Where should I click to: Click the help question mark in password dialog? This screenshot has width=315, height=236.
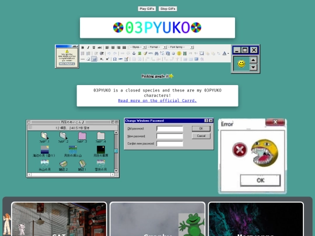[x=206, y=121]
